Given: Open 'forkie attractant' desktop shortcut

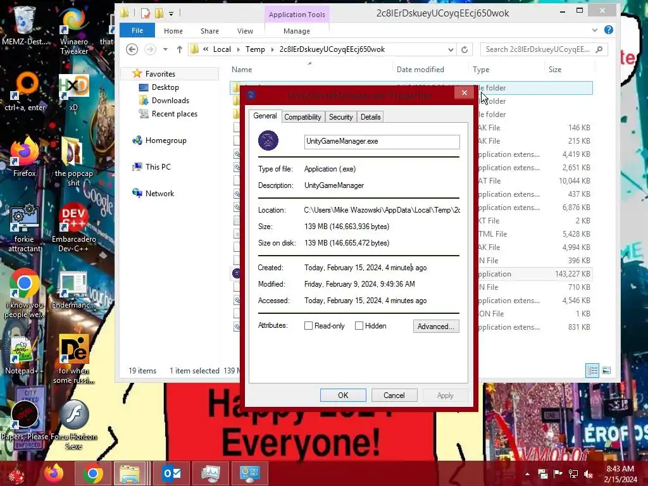Looking at the screenshot, I should (25, 227).
